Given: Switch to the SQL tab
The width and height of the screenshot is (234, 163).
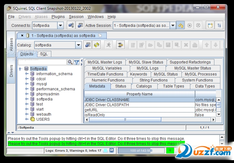Looking at the screenshot, I should 44,54.
